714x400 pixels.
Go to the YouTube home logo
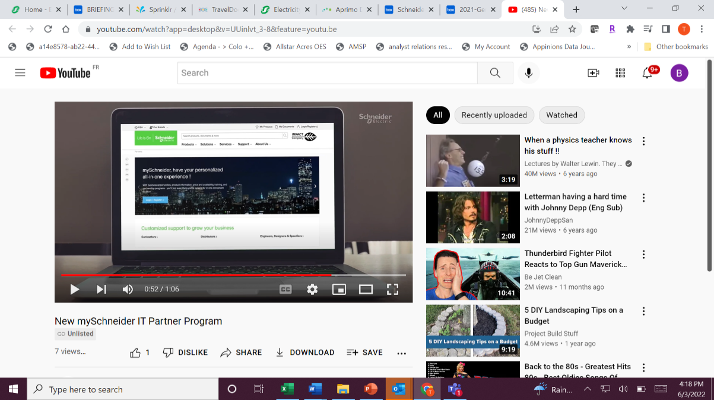point(65,73)
